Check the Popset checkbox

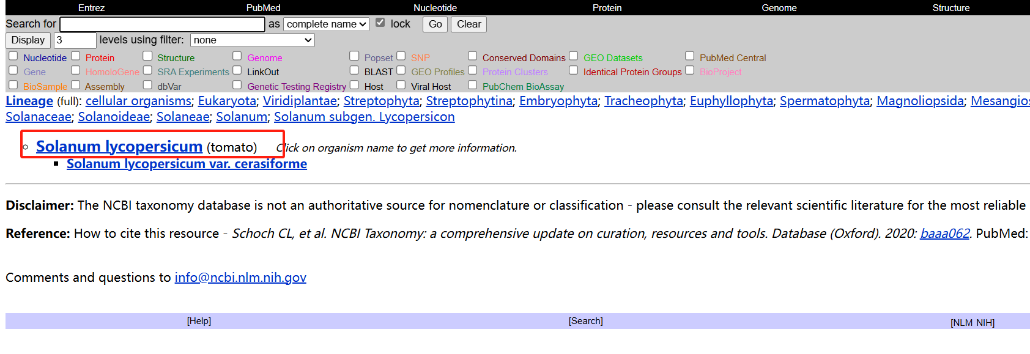tap(354, 56)
